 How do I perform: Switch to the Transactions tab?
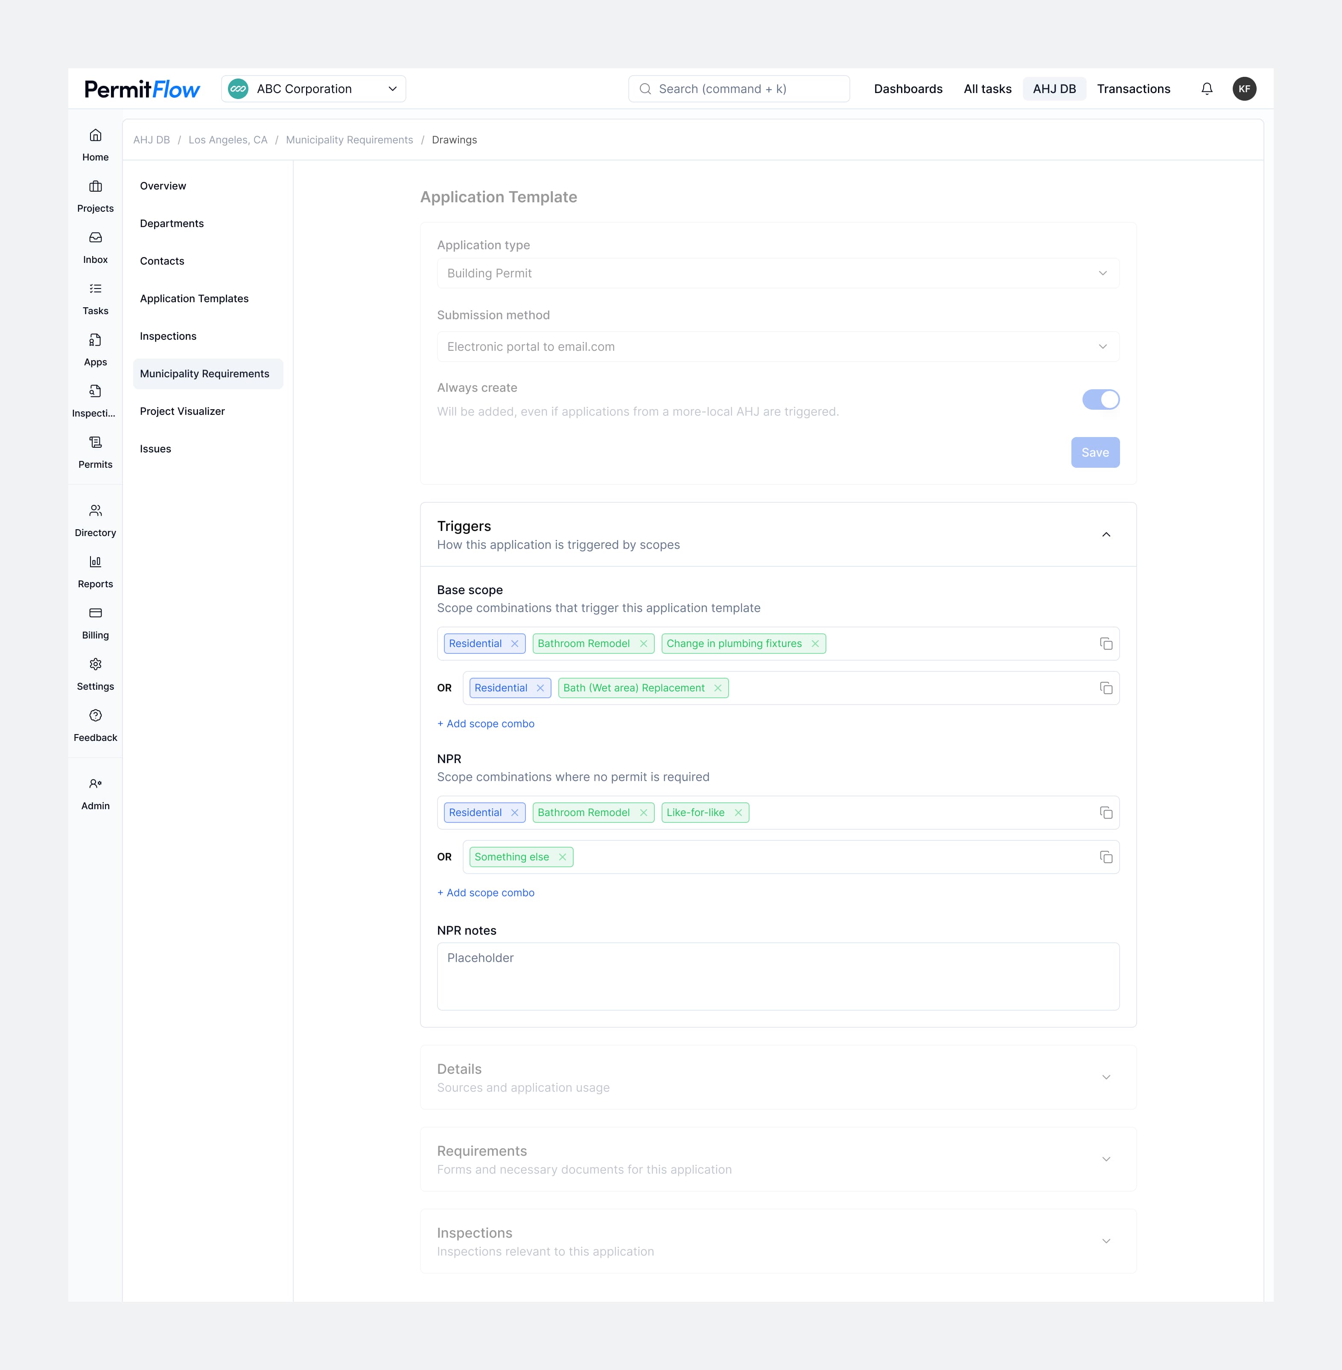(1133, 89)
